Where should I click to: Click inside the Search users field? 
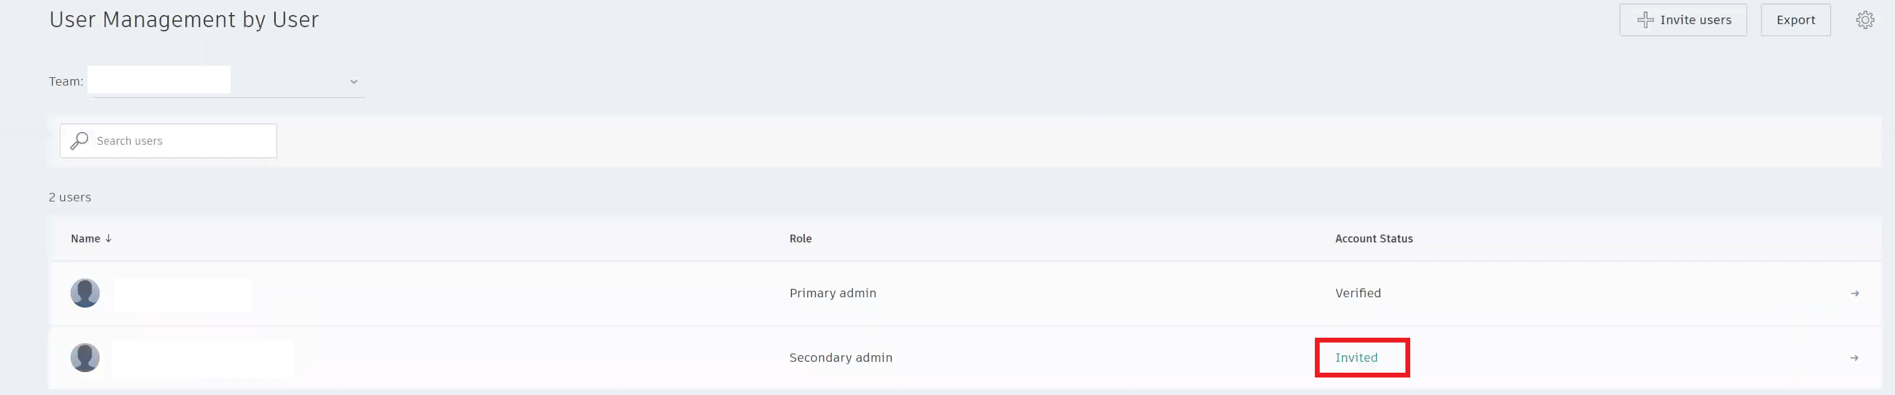click(176, 141)
